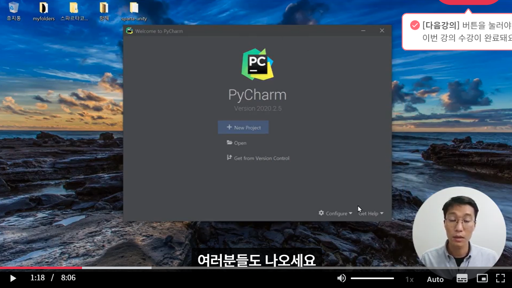The height and width of the screenshot is (288, 512).
Task: Expand the Get Help dropdown
Action: click(371, 213)
